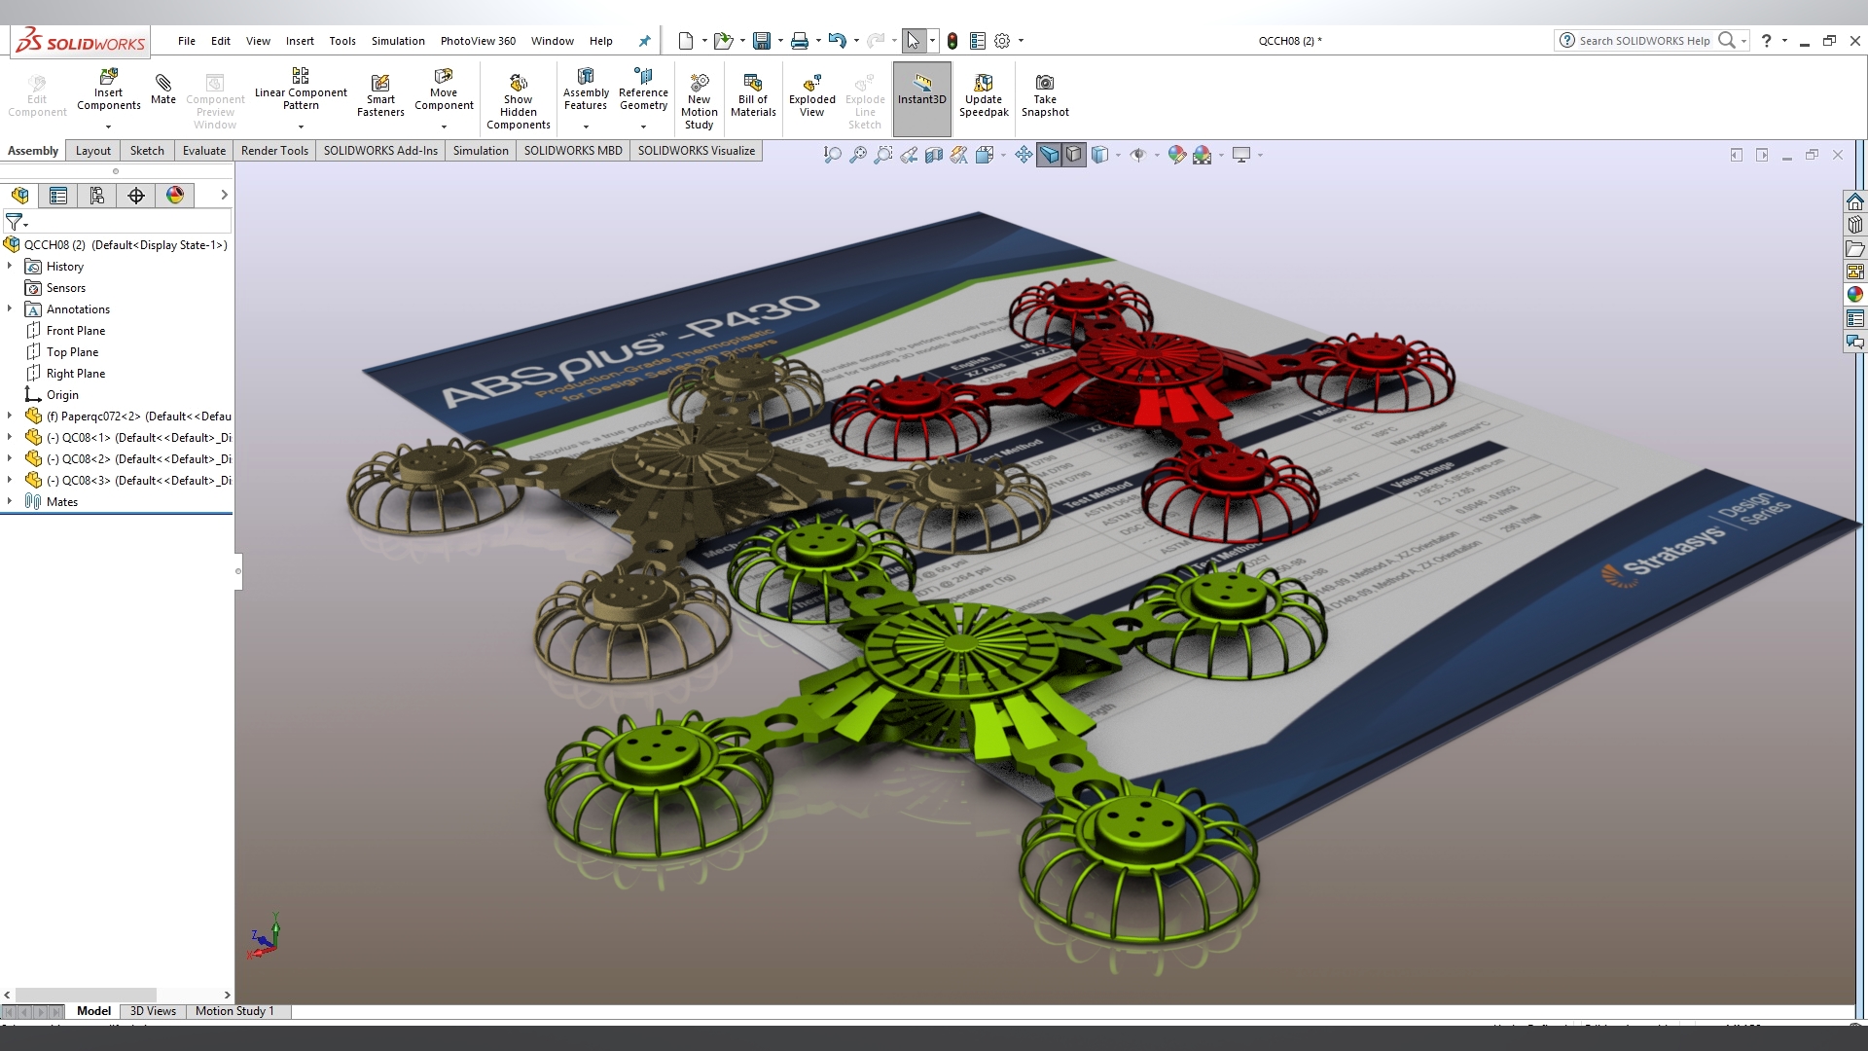Select Move Component tool
Image resolution: width=1868 pixels, height=1051 pixels.
[x=444, y=90]
